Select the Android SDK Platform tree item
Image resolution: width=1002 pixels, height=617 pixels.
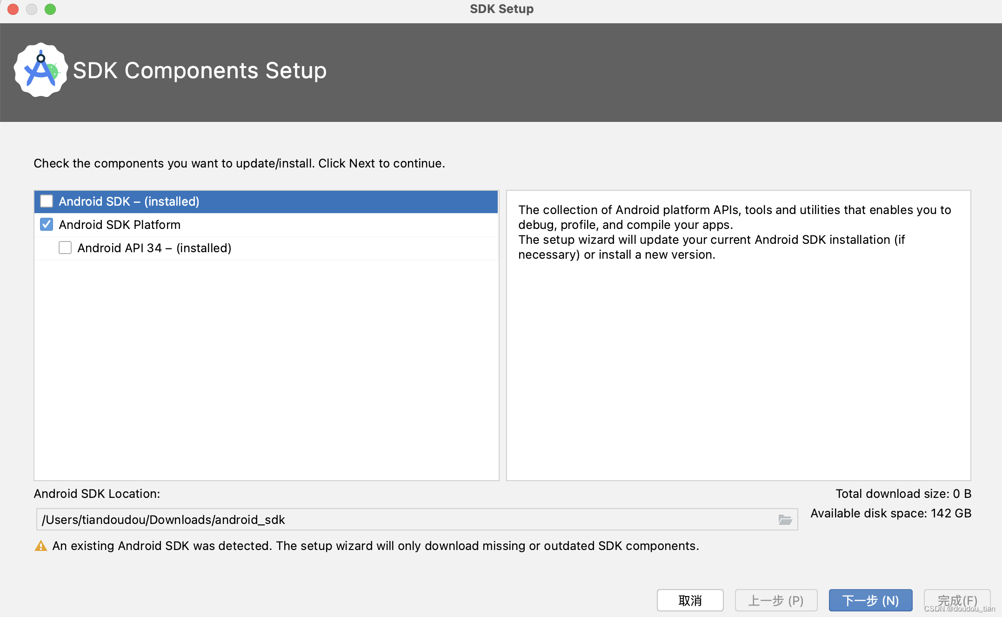(119, 225)
